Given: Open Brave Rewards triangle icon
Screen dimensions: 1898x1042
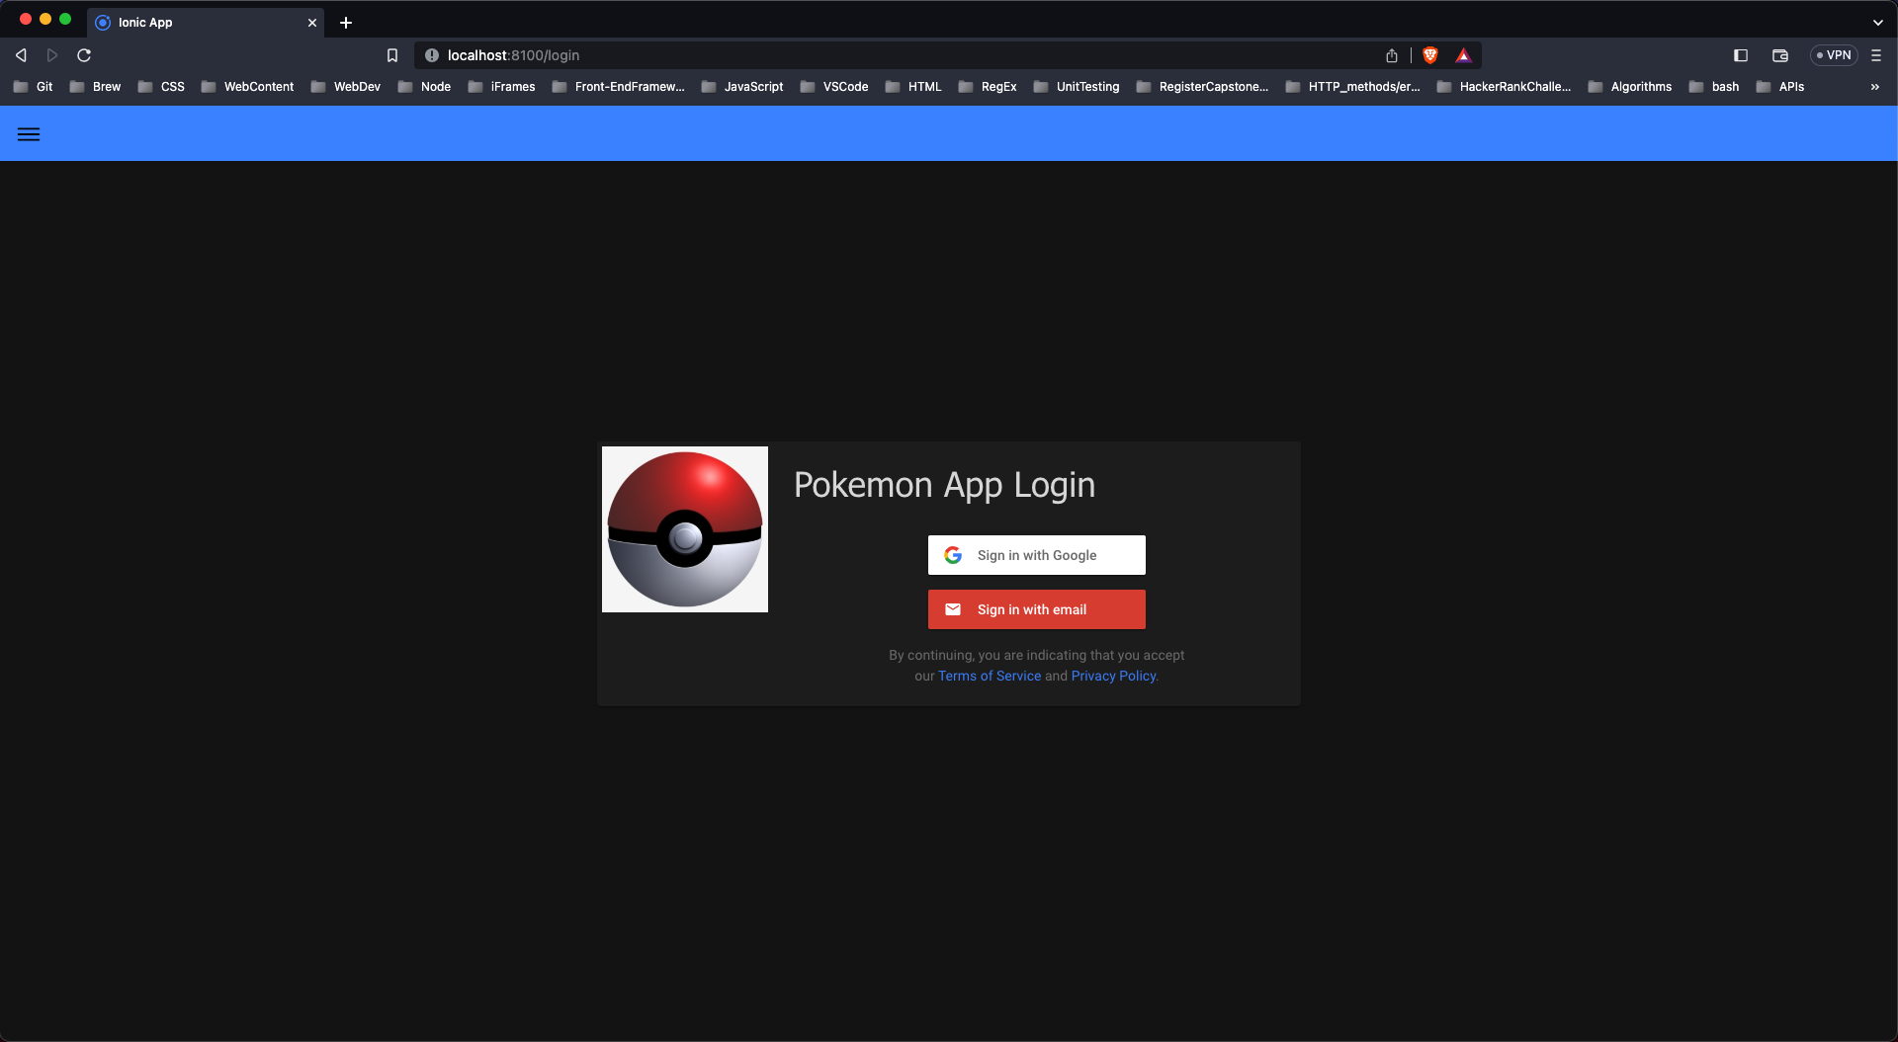Looking at the screenshot, I should click(1464, 55).
